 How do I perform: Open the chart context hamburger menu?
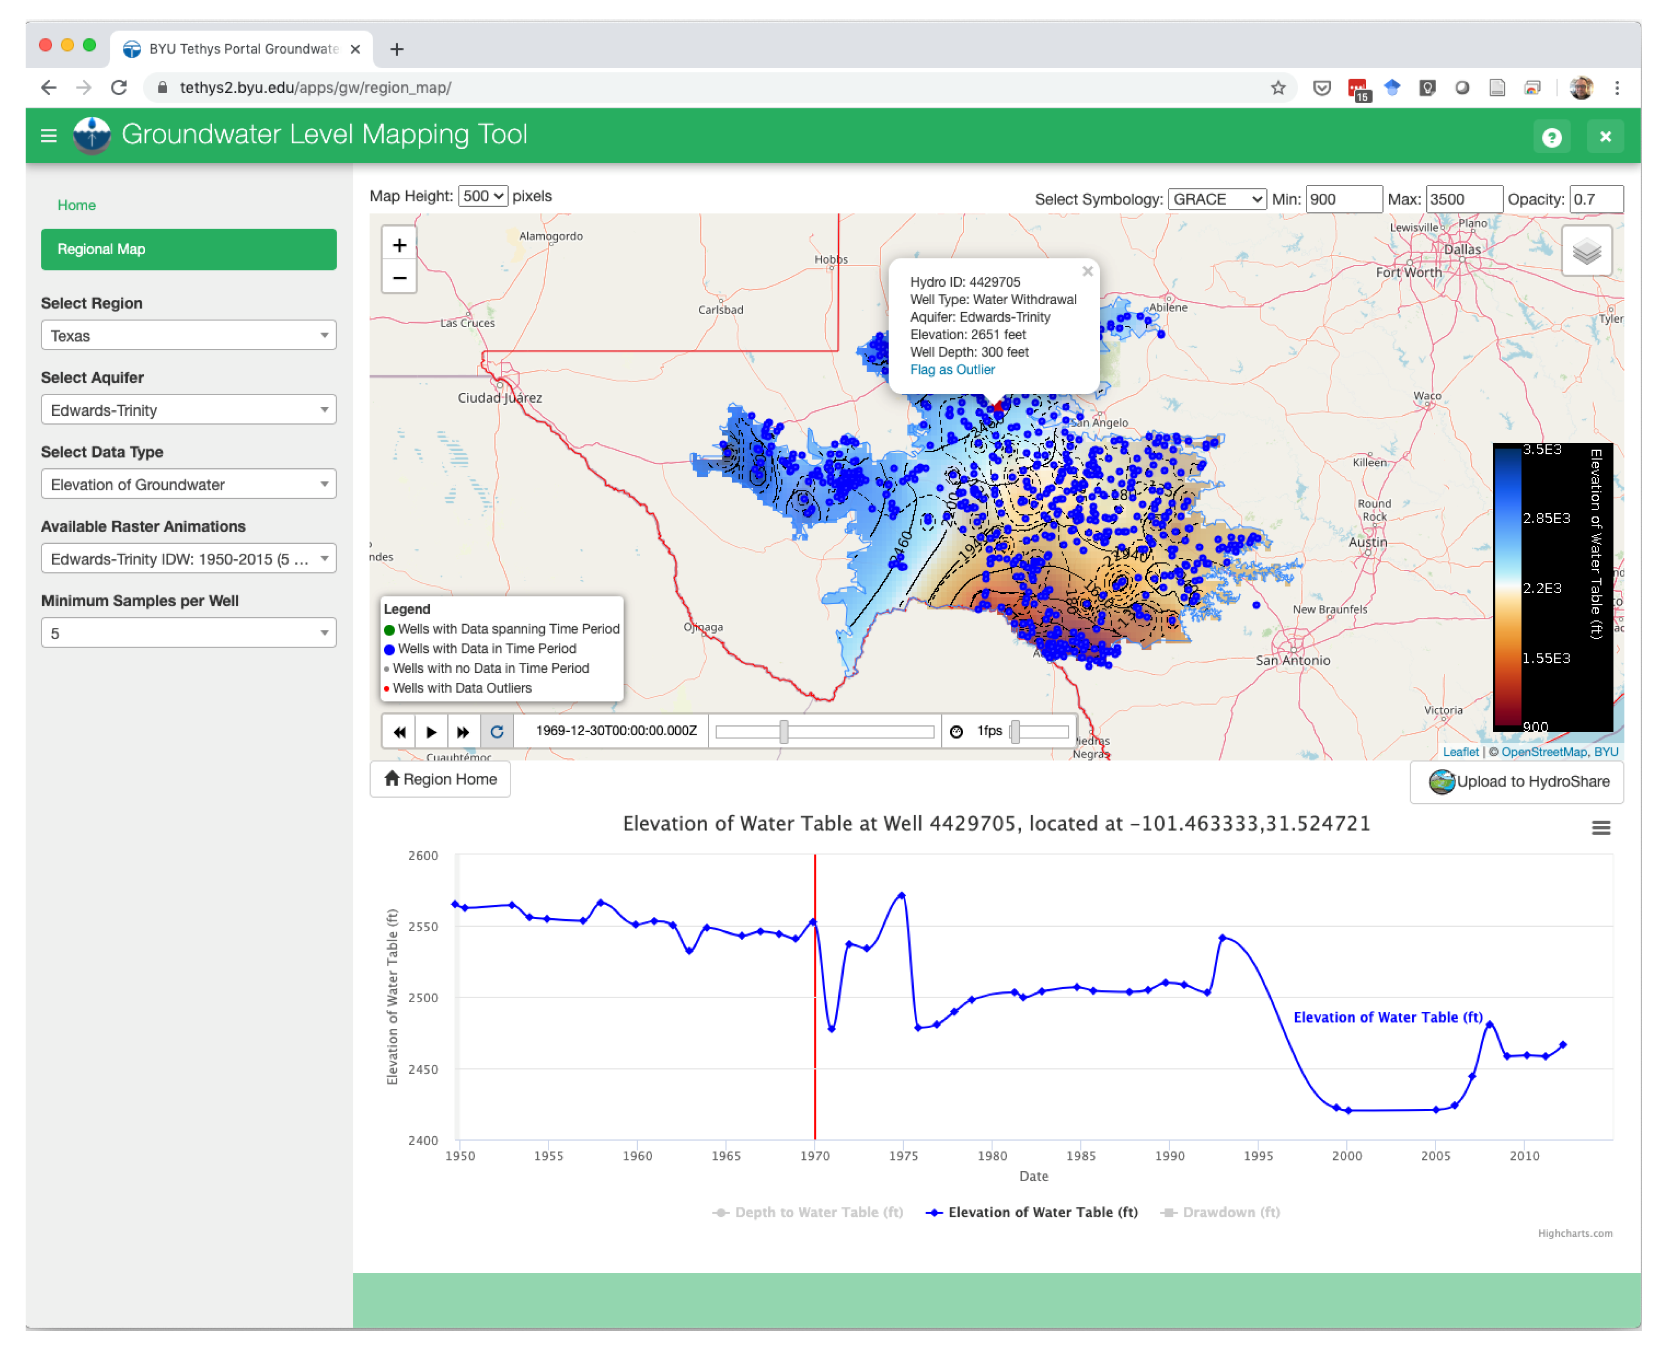[x=1600, y=828]
